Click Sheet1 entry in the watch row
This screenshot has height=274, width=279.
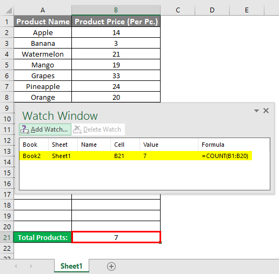coord(61,156)
